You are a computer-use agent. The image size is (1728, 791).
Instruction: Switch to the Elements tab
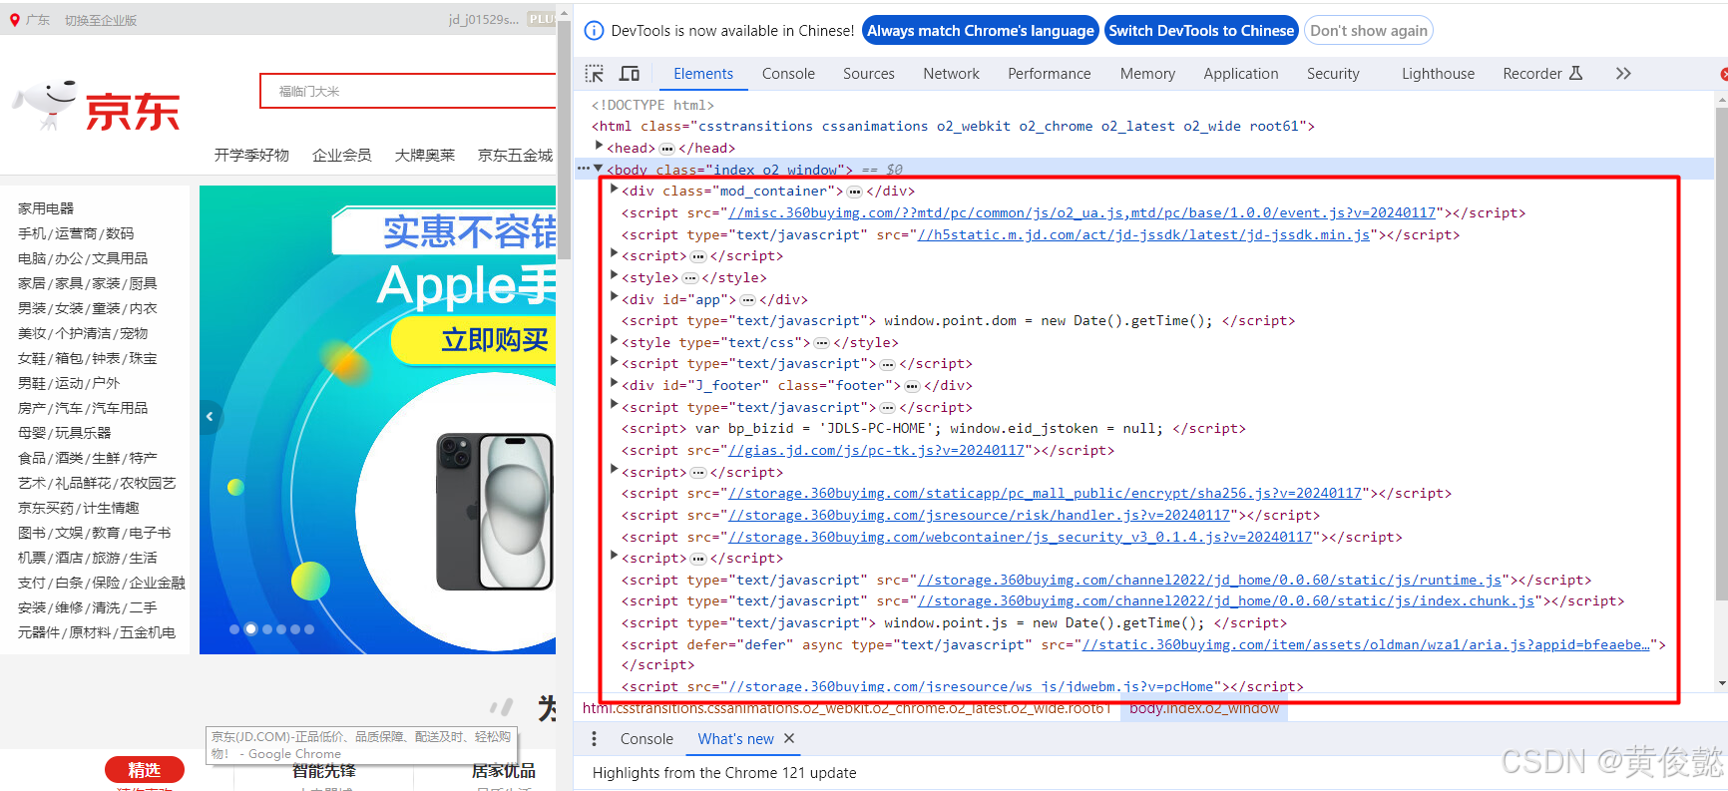pyautogui.click(x=703, y=74)
